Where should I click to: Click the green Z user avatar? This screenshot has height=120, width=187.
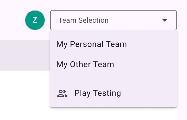click(x=35, y=20)
